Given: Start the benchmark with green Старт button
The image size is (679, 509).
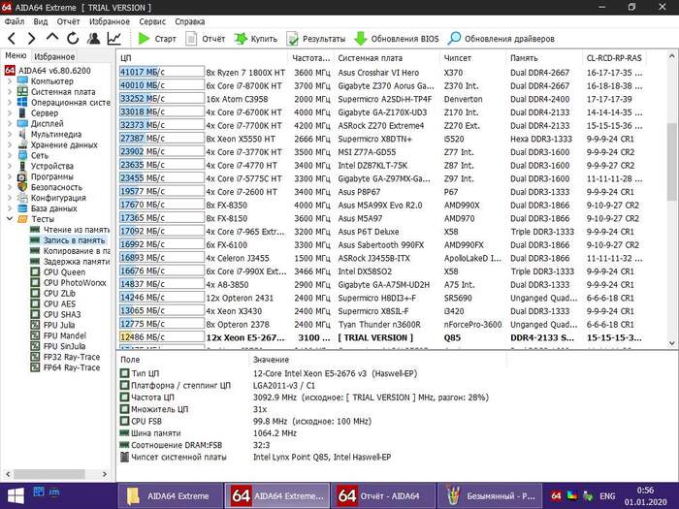Looking at the screenshot, I should coord(156,39).
